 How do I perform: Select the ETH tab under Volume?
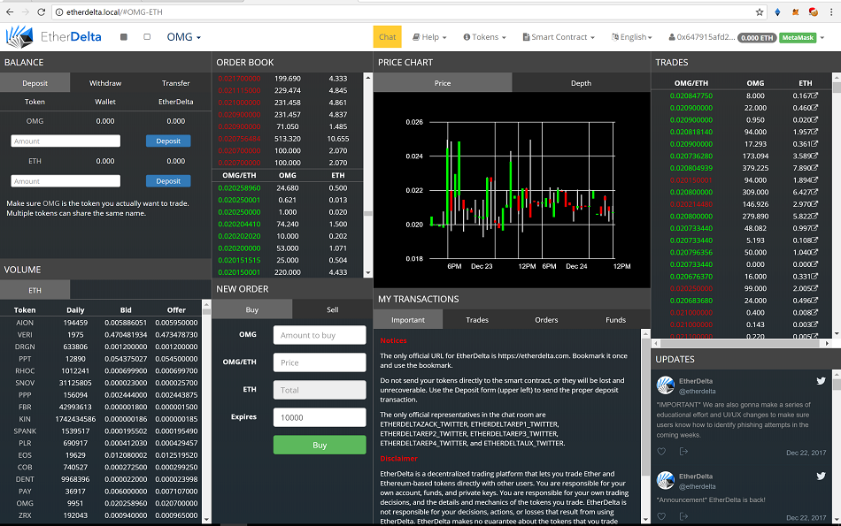[35, 290]
